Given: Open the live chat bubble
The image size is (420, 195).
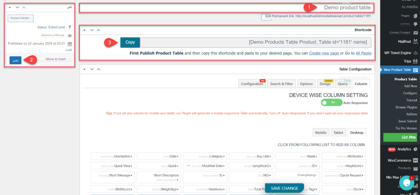Looking at the screenshot, I should 406,183.
